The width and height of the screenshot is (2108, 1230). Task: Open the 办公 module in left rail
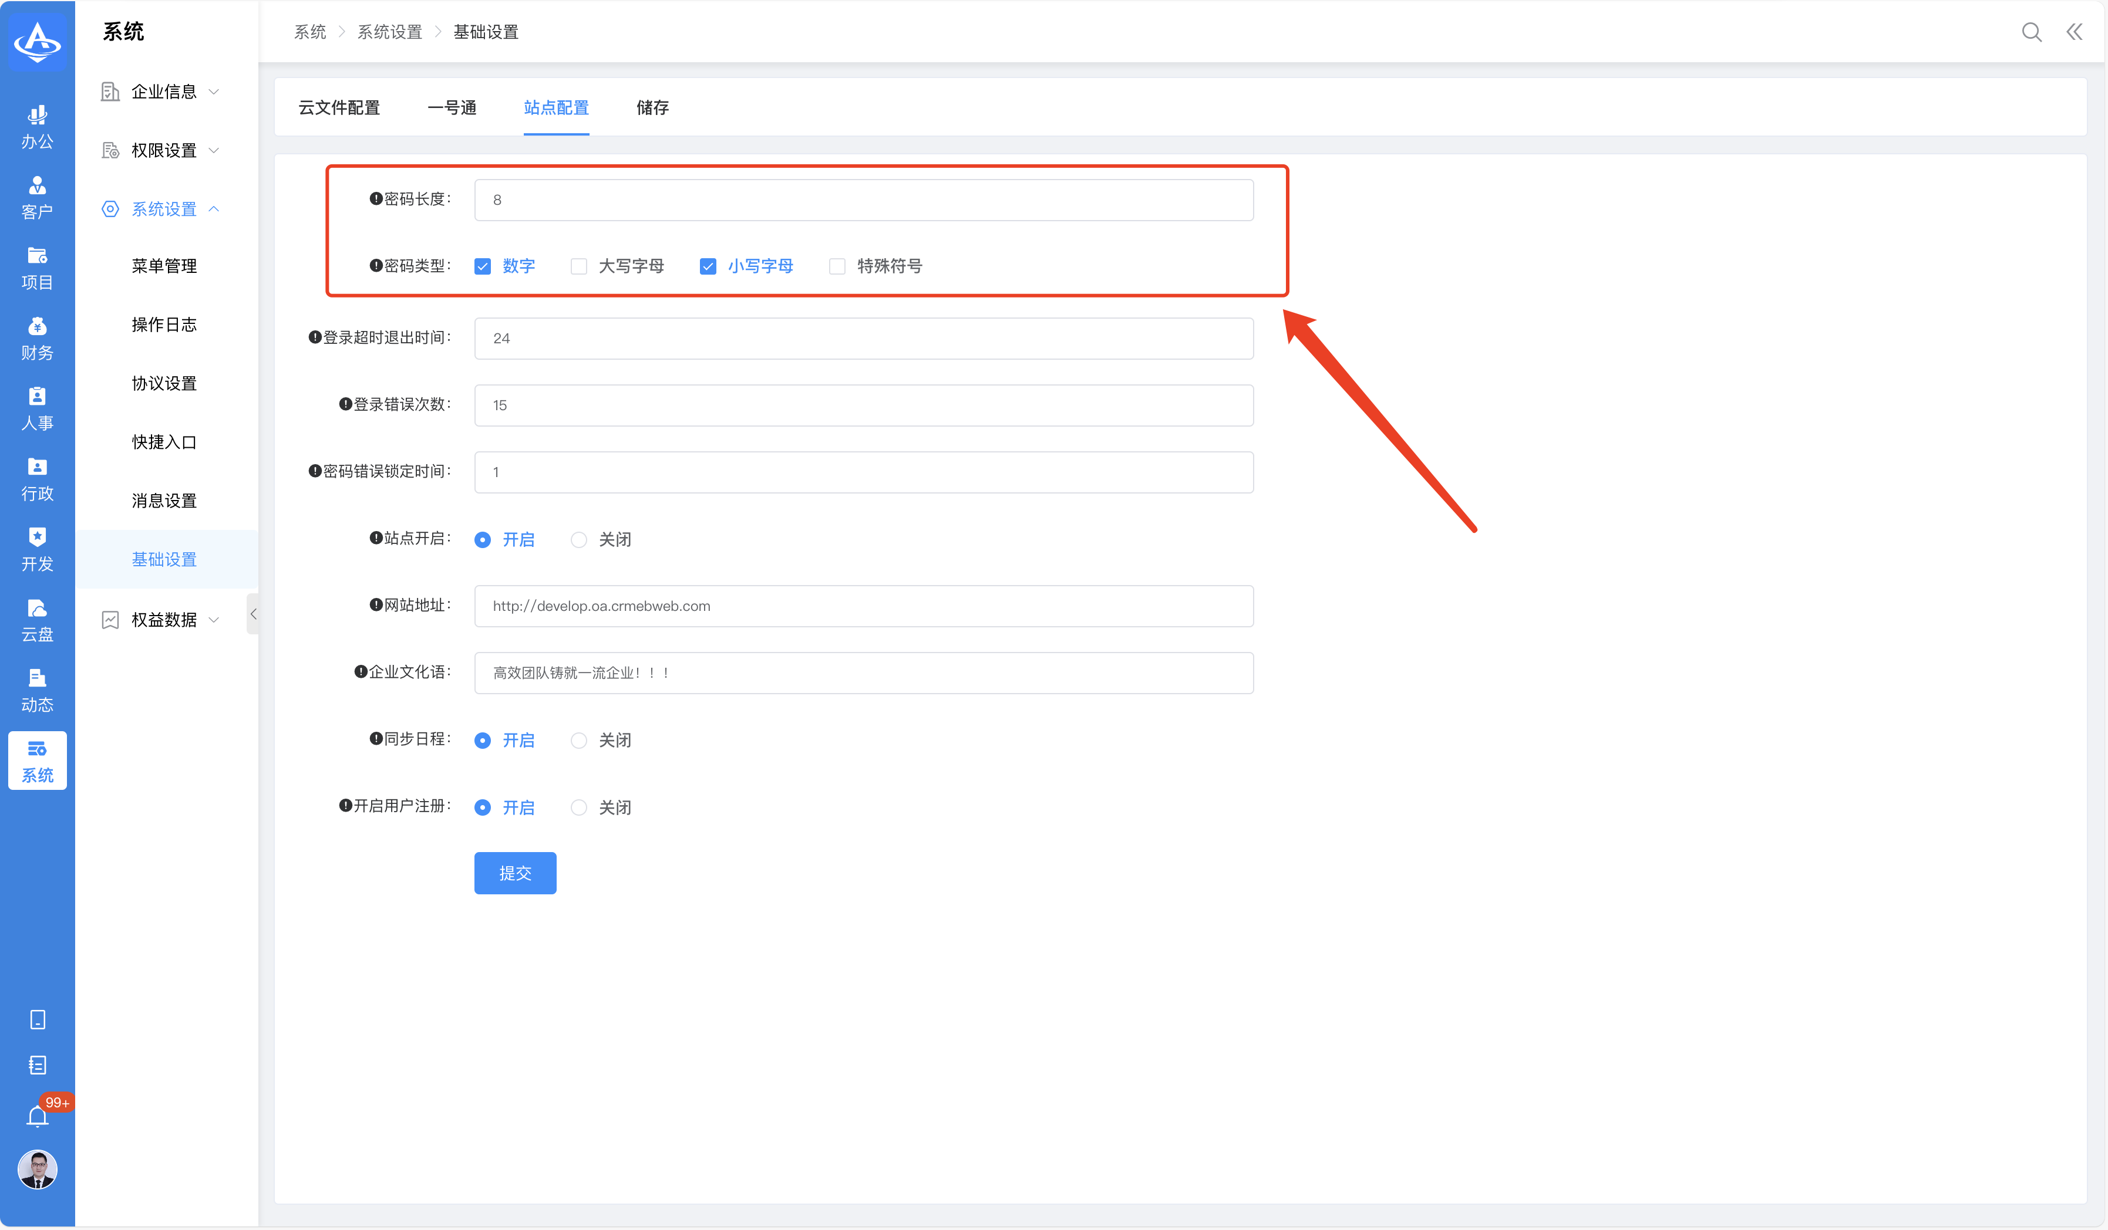(37, 127)
